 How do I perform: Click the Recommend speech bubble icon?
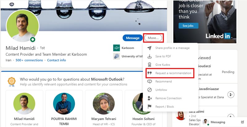(149, 81)
